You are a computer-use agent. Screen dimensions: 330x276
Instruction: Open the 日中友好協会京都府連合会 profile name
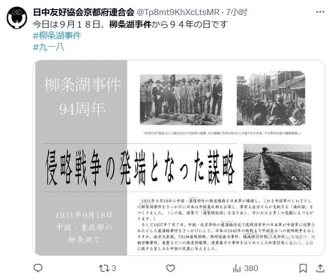(84, 12)
